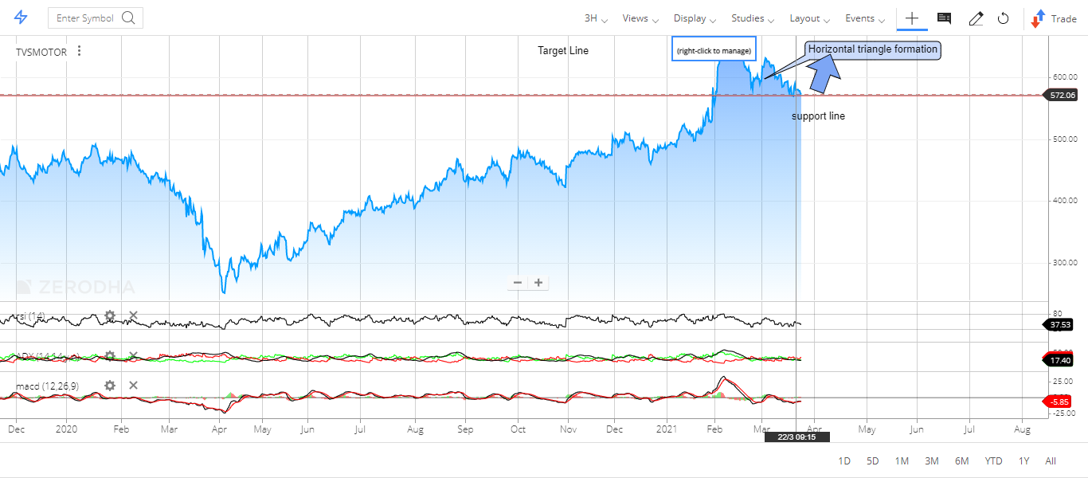Close the MACD study panel
This screenshot has width=1088, height=478.
pyautogui.click(x=133, y=386)
